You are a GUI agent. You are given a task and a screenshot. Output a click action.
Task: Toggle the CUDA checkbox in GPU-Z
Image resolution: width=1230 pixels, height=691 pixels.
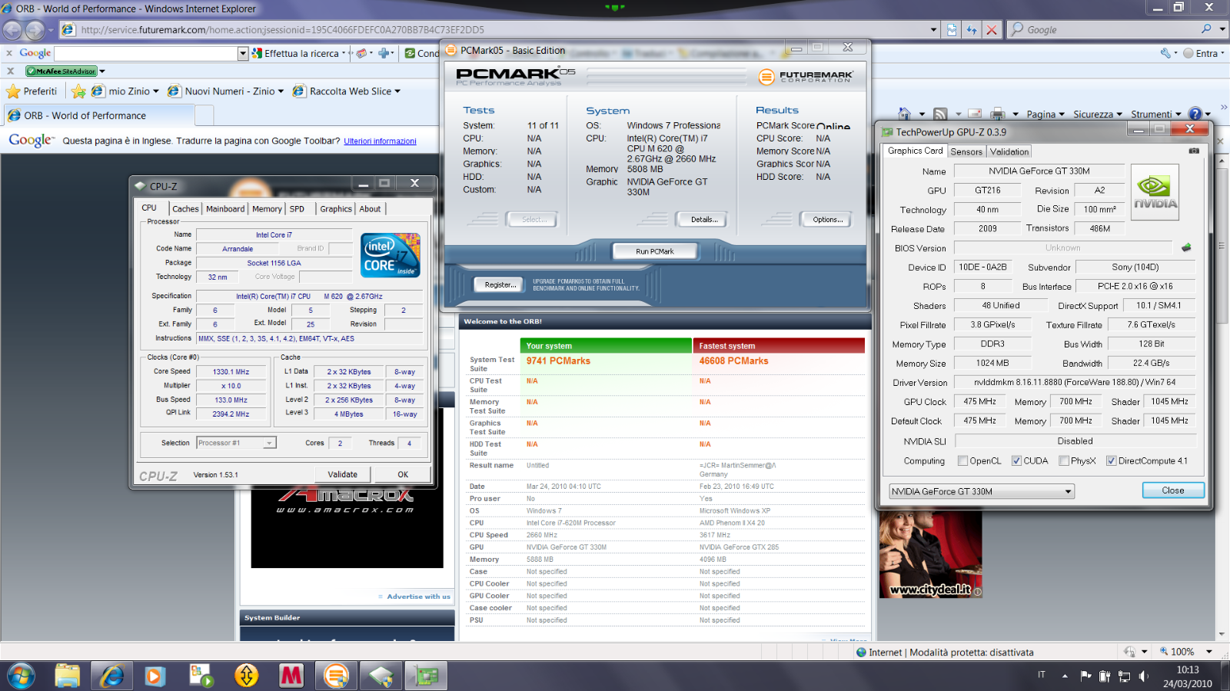point(1016,461)
